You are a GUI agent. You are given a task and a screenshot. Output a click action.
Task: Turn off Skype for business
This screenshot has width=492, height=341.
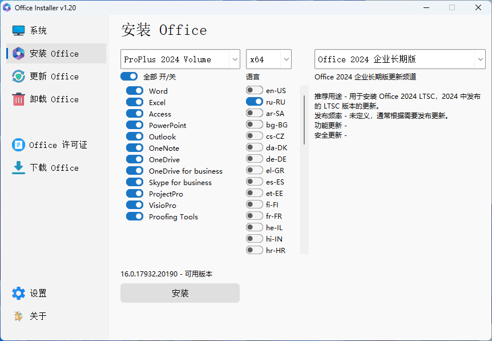click(x=135, y=182)
